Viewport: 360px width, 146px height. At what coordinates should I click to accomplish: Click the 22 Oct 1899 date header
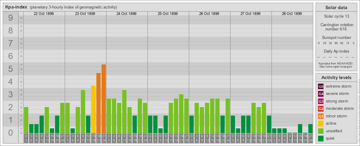pyautogui.click(x=43, y=14)
